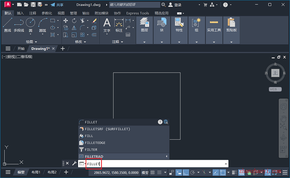Toggle snap mode dots in status bar
Image resolution: width=290 pixels, height=178 pixels.
pos(159,172)
